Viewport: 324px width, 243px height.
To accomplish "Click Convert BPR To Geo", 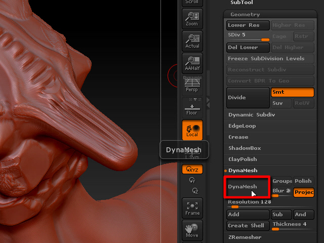I will coord(270,81).
